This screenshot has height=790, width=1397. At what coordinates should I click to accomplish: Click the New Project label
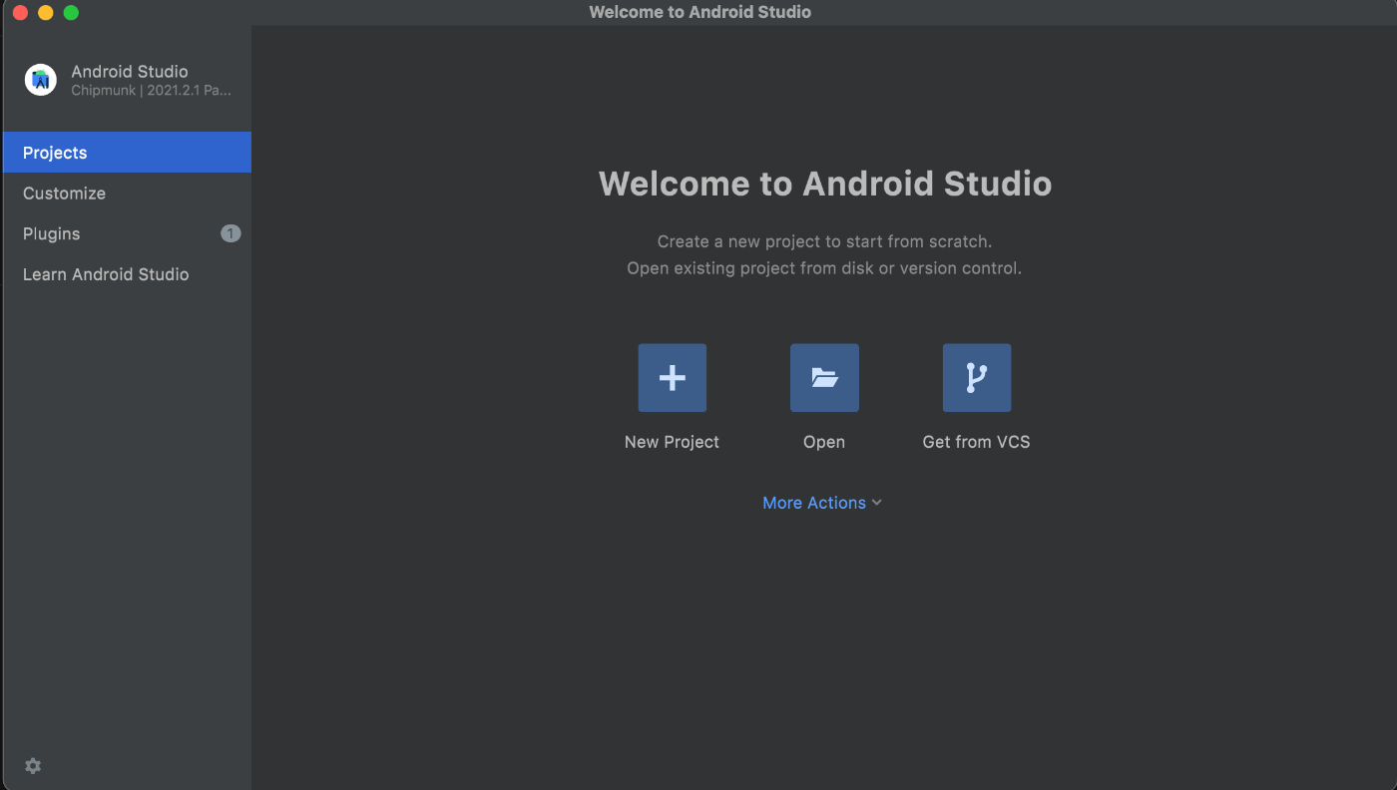tap(672, 442)
